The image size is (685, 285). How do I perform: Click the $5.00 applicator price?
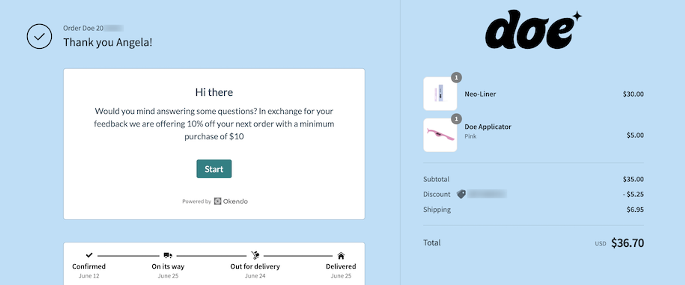click(x=635, y=135)
